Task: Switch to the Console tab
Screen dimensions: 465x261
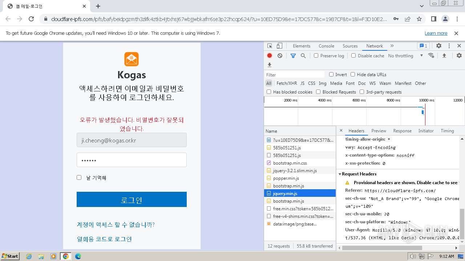Action: pos(326,46)
